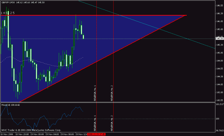The width and height of the screenshot is (224, 136).
Task: Select the red horizontal resistance line
Action: [94, 15]
